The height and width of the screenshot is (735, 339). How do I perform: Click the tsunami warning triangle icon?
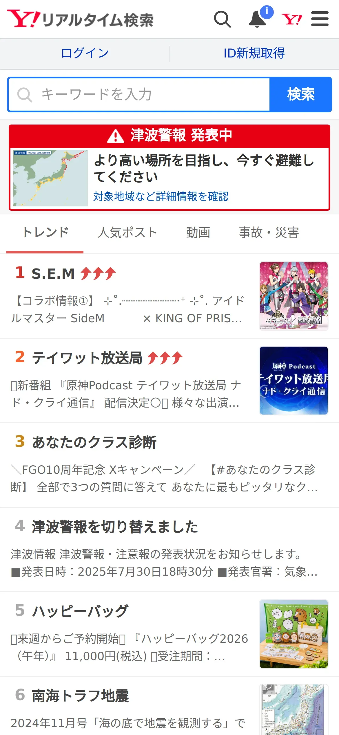pos(116,136)
